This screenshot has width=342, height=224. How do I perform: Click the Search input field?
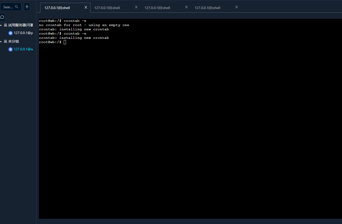[x=9, y=7]
